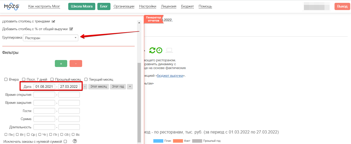Click the red minus remove filter button
Image resolution: width=351 pixels, height=144 pixels.
pyautogui.click(x=76, y=63)
